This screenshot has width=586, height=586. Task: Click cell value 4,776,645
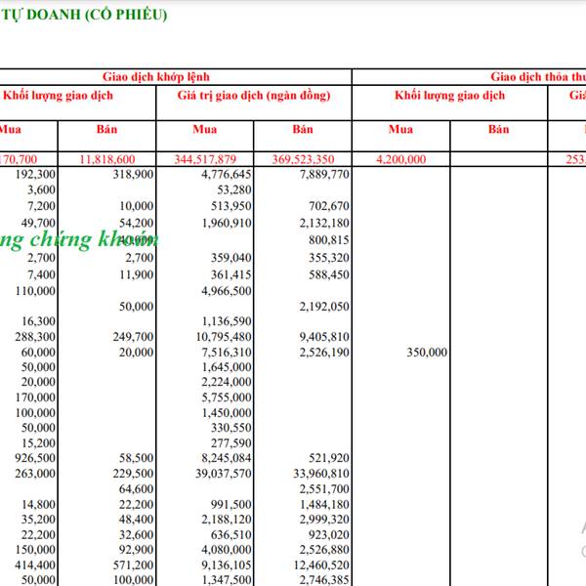[x=227, y=174]
